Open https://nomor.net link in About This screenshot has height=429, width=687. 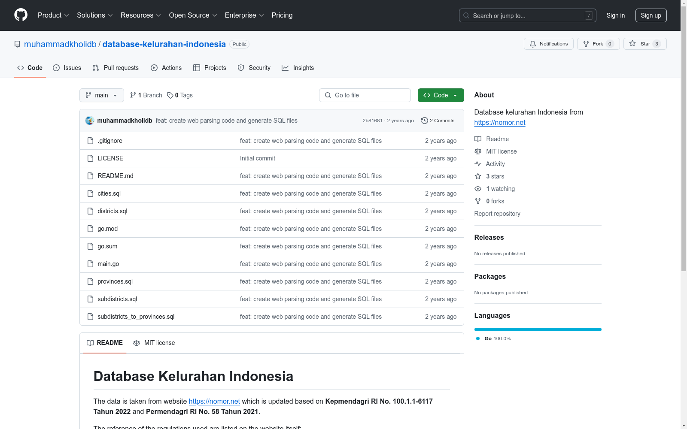point(500,122)
